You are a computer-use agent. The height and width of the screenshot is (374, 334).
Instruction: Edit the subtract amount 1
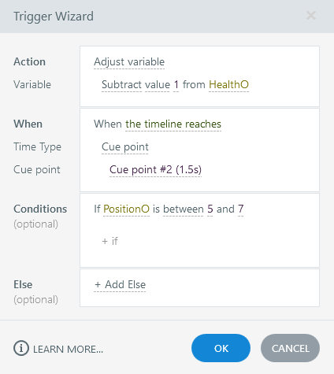176,85
